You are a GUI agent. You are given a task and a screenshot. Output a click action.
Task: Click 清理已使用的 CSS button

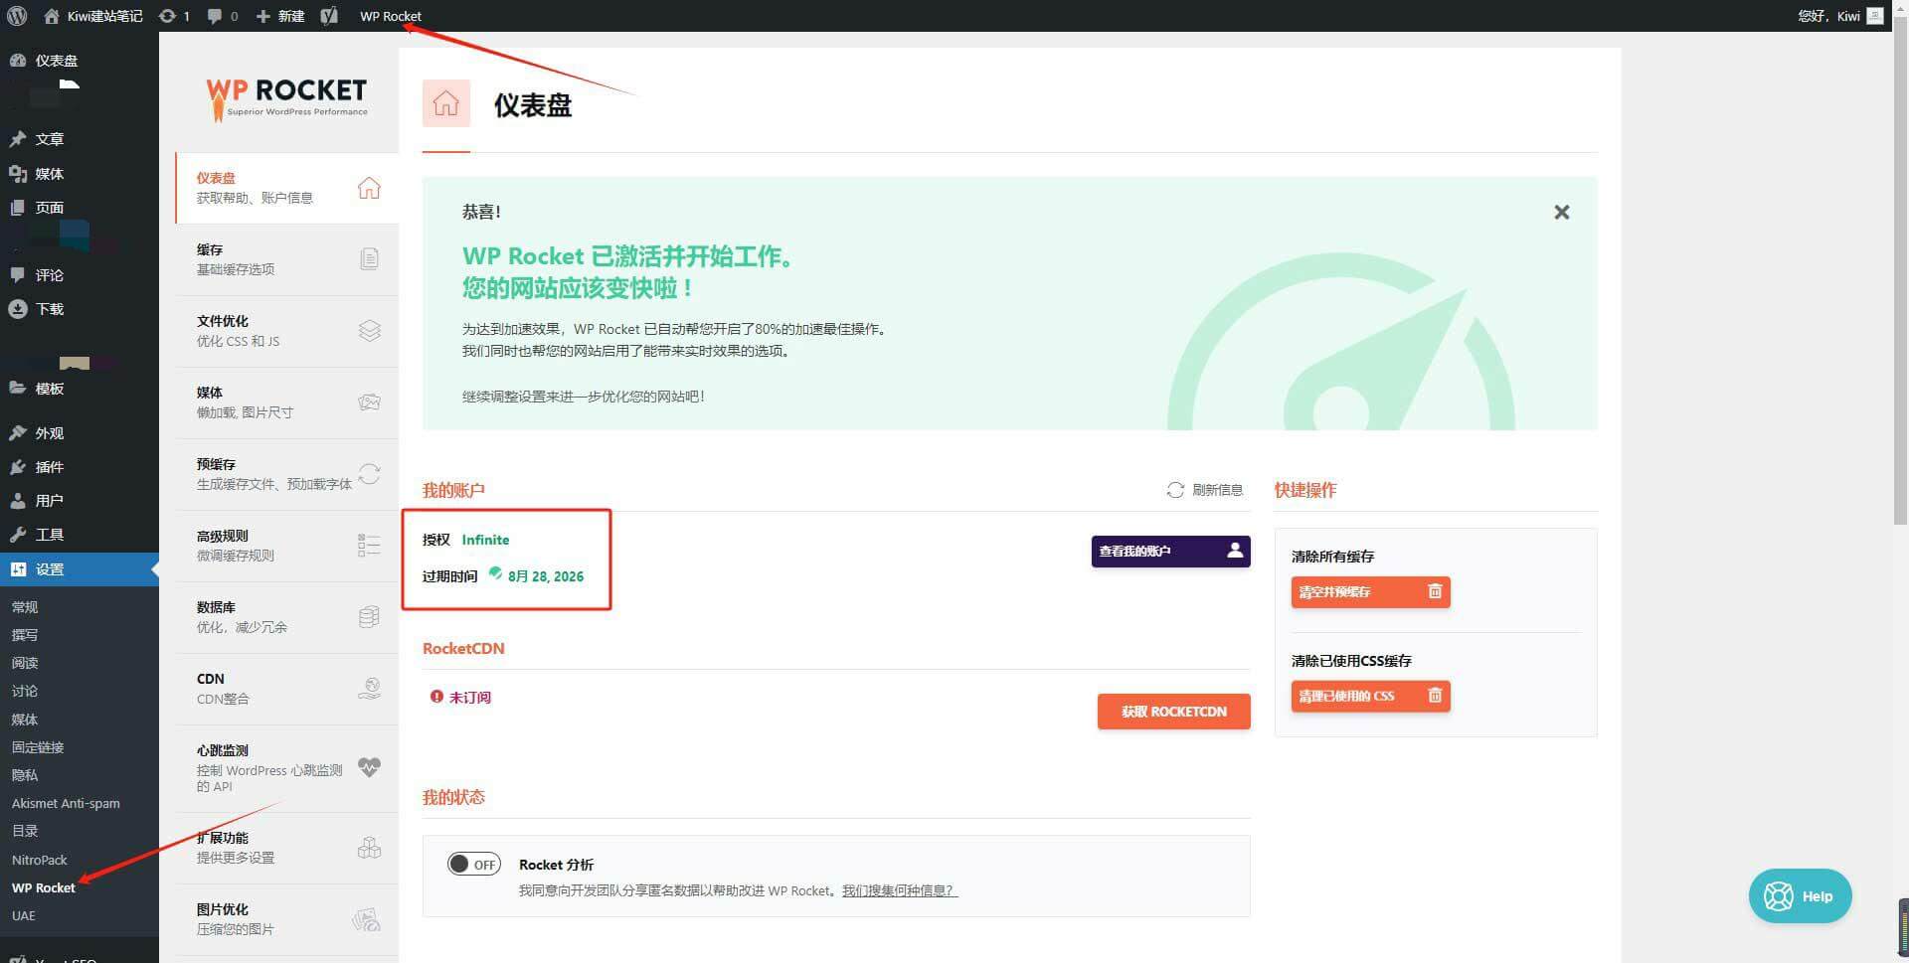click(1370, 696)
